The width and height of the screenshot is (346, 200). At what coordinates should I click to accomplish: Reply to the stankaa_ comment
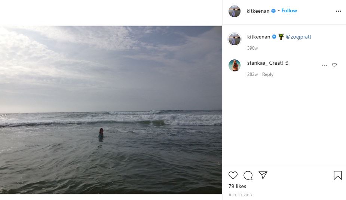click(268, 74)
